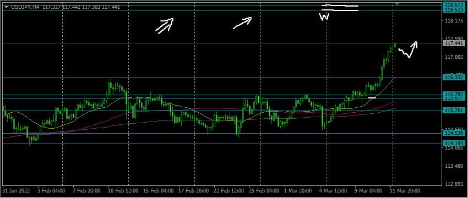This screenshot has width=468, height=198.
Task: Select the white zigzag arrow near current price
Action: click(x=408, y=50)
